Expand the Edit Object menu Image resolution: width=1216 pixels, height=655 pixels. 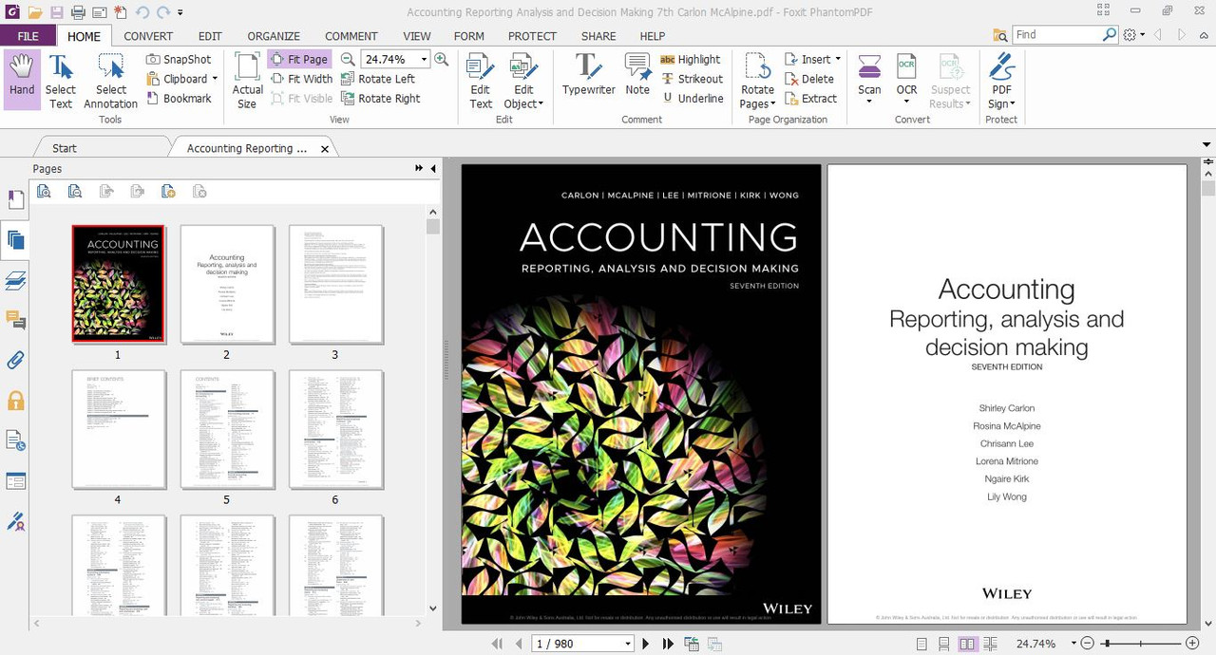coord(523,80)
